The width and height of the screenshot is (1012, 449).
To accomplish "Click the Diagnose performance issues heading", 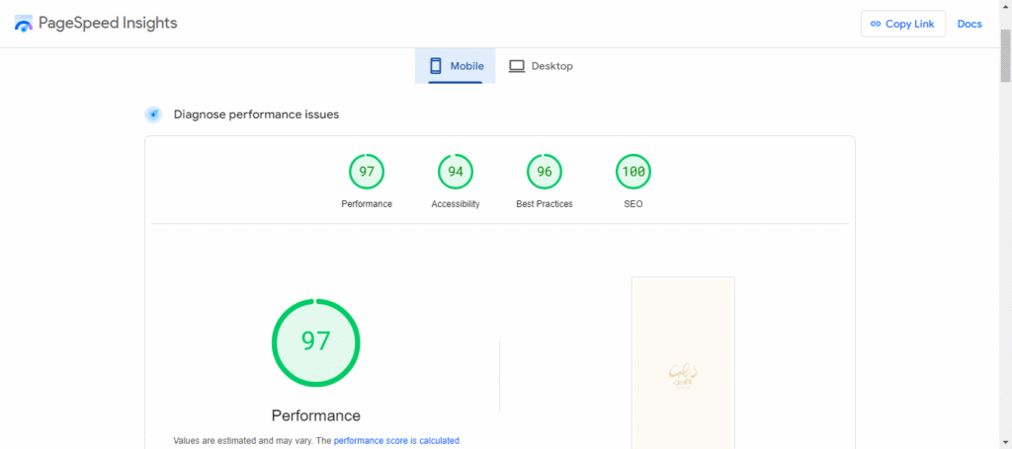I will tap(256, 114).
